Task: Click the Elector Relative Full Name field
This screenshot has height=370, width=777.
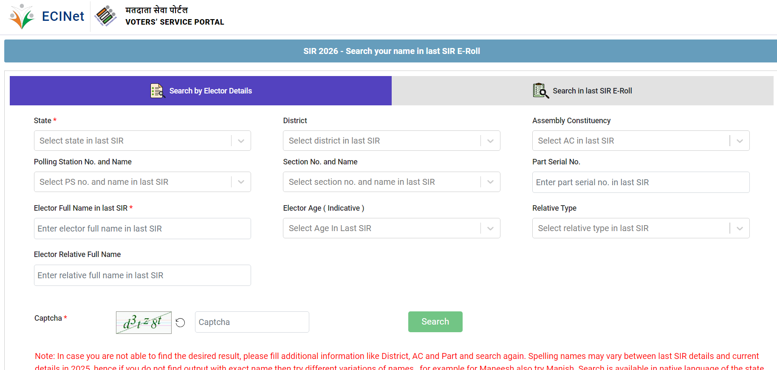Action: [142, 275]
